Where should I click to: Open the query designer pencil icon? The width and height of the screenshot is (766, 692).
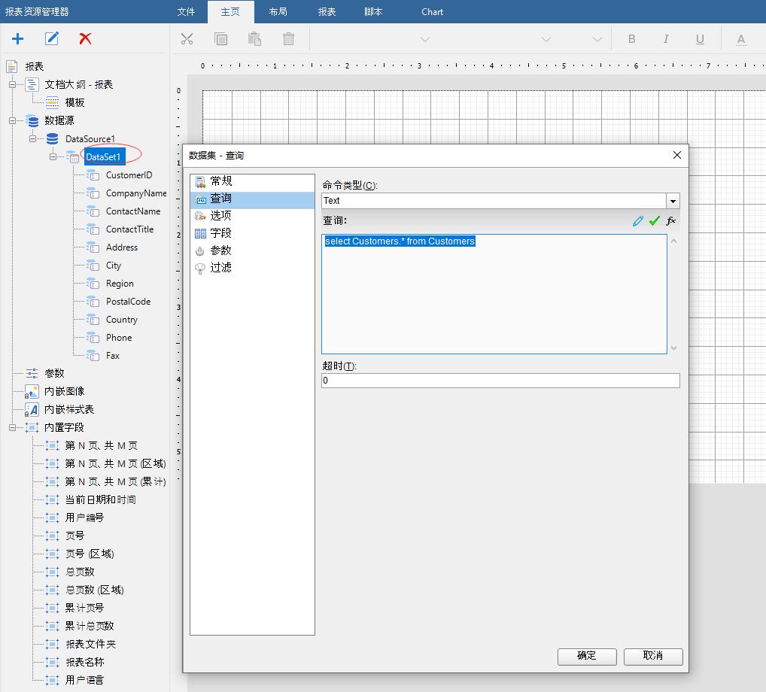click(x=638, y=221)
